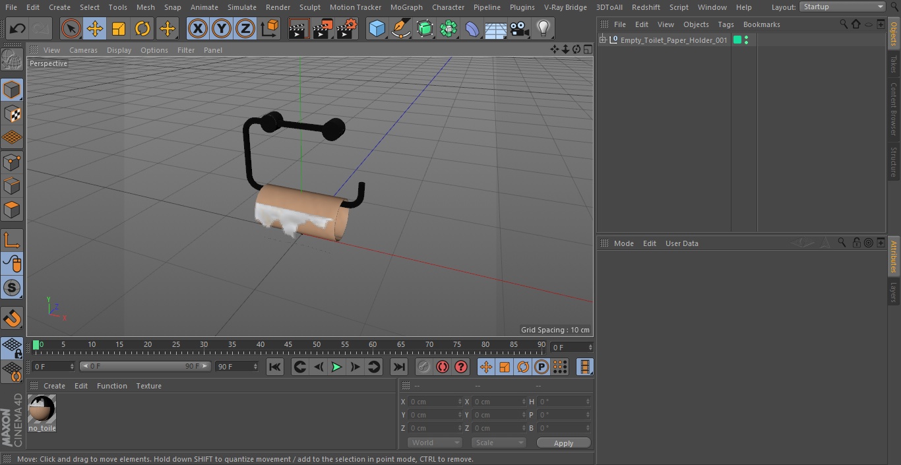Open World coordinate mode dropdown
Image resolution: width=901 pixels, height=465 pixels.
pyautogui.click(x=435, y=443)
